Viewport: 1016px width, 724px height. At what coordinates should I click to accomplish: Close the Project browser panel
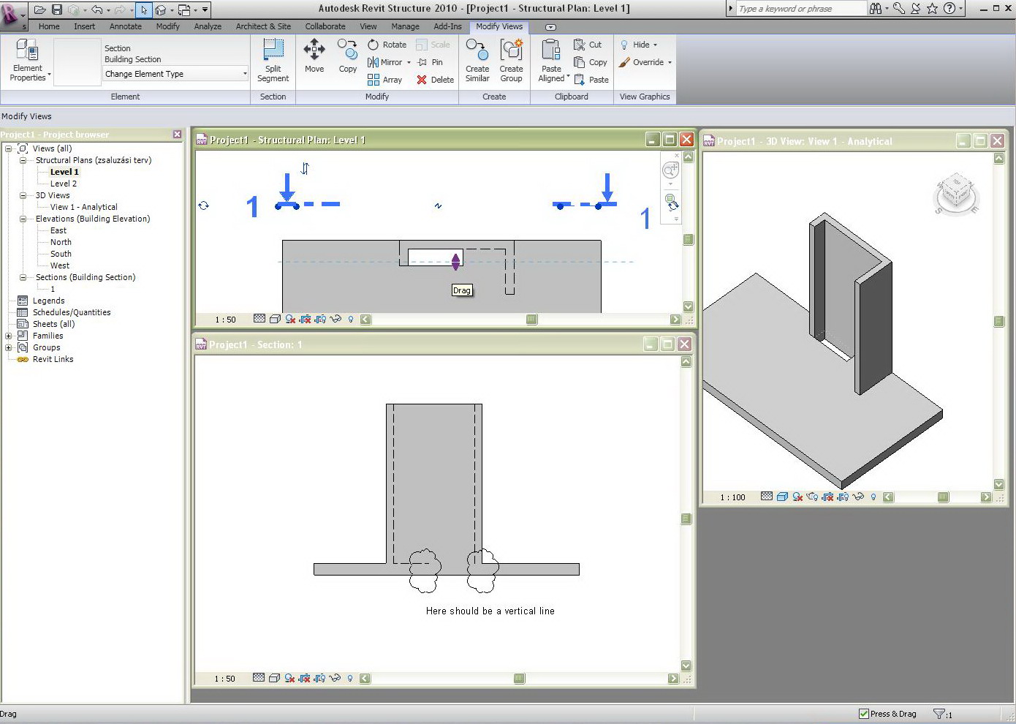[x=177, y=135]
